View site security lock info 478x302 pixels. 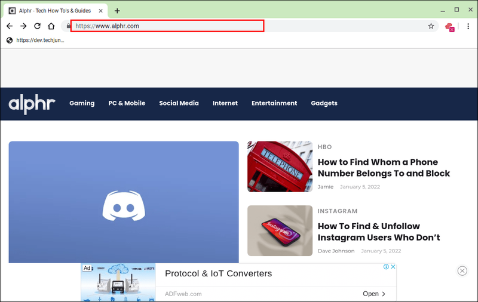tap(68, 26)
